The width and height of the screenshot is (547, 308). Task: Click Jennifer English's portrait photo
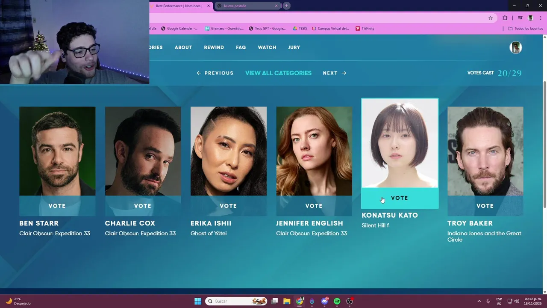(314, 151)
